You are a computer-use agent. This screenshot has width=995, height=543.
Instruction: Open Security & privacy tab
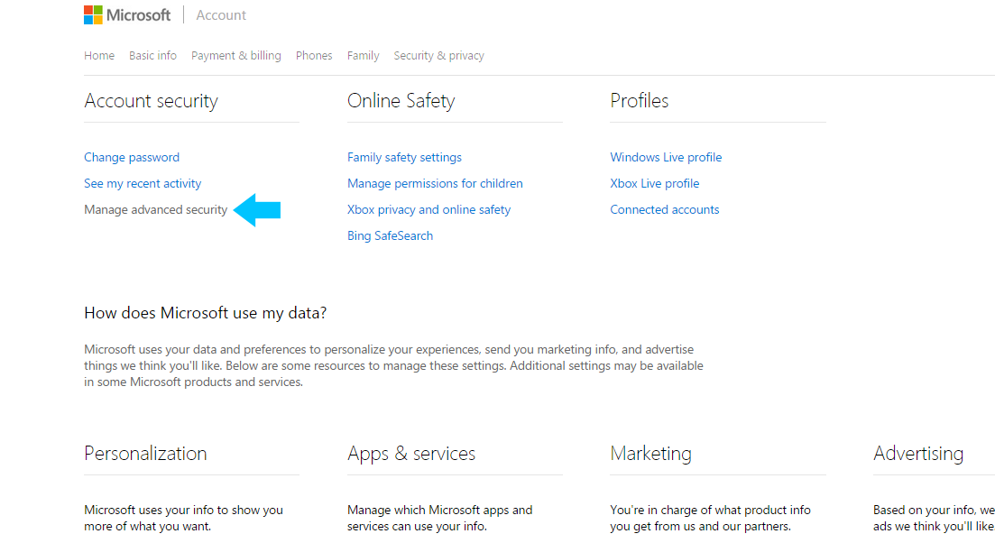[438, 56]
